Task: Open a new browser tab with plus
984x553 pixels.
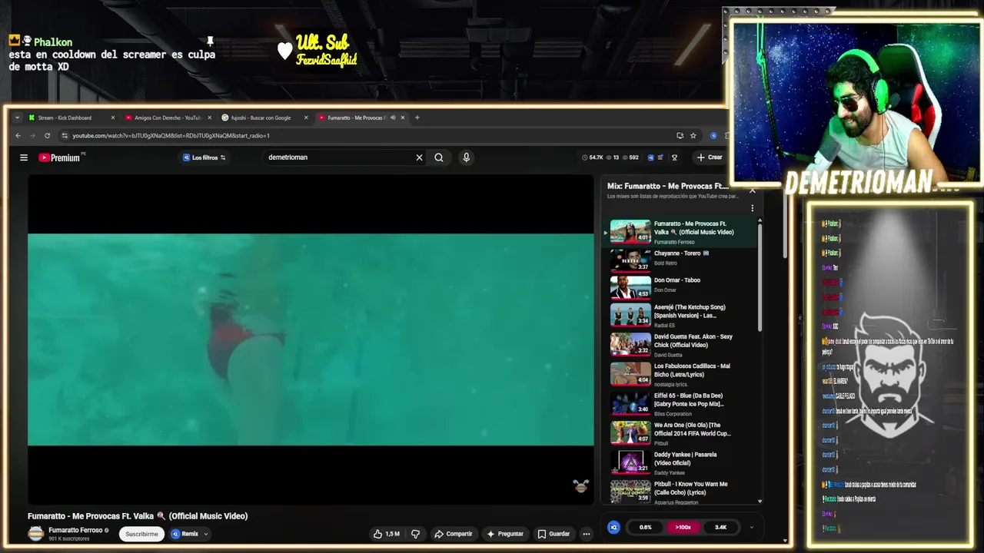Action: coord(417,118)
